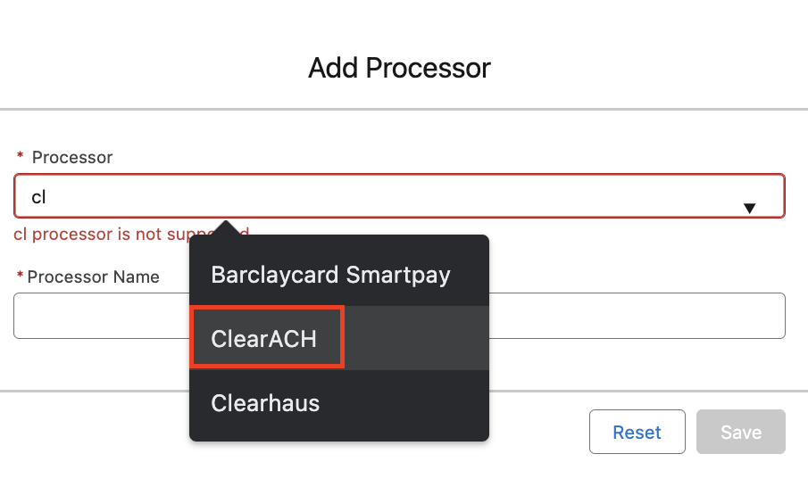Click the suggestion popup's pointer triangle
Screen dimensions: 808x487
pos(227,228)
